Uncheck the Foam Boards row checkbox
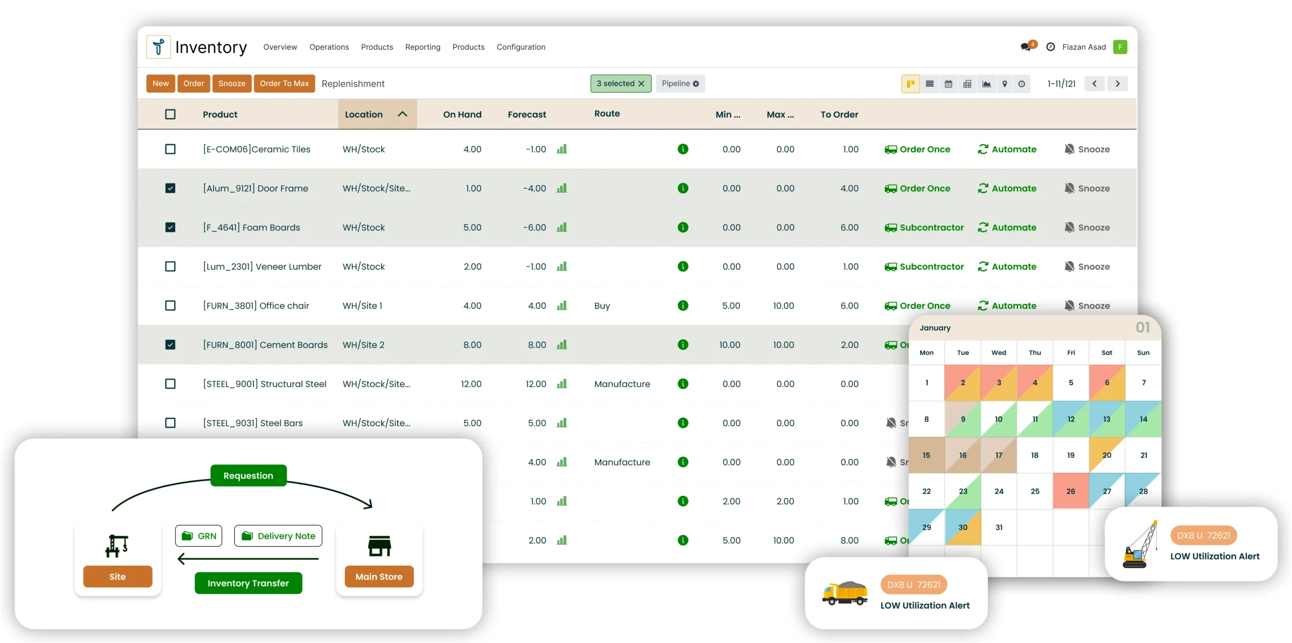The width and height of the screenshot is (1292, 643). coord(170,227)
